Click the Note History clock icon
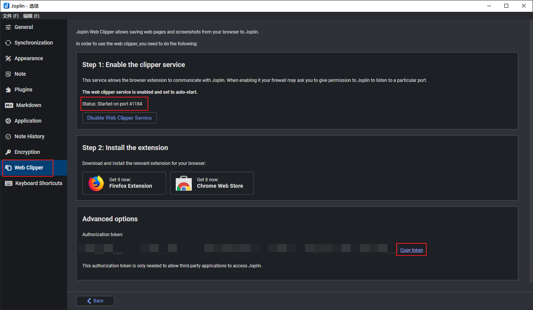533x310 pixels. pos(8,137)
